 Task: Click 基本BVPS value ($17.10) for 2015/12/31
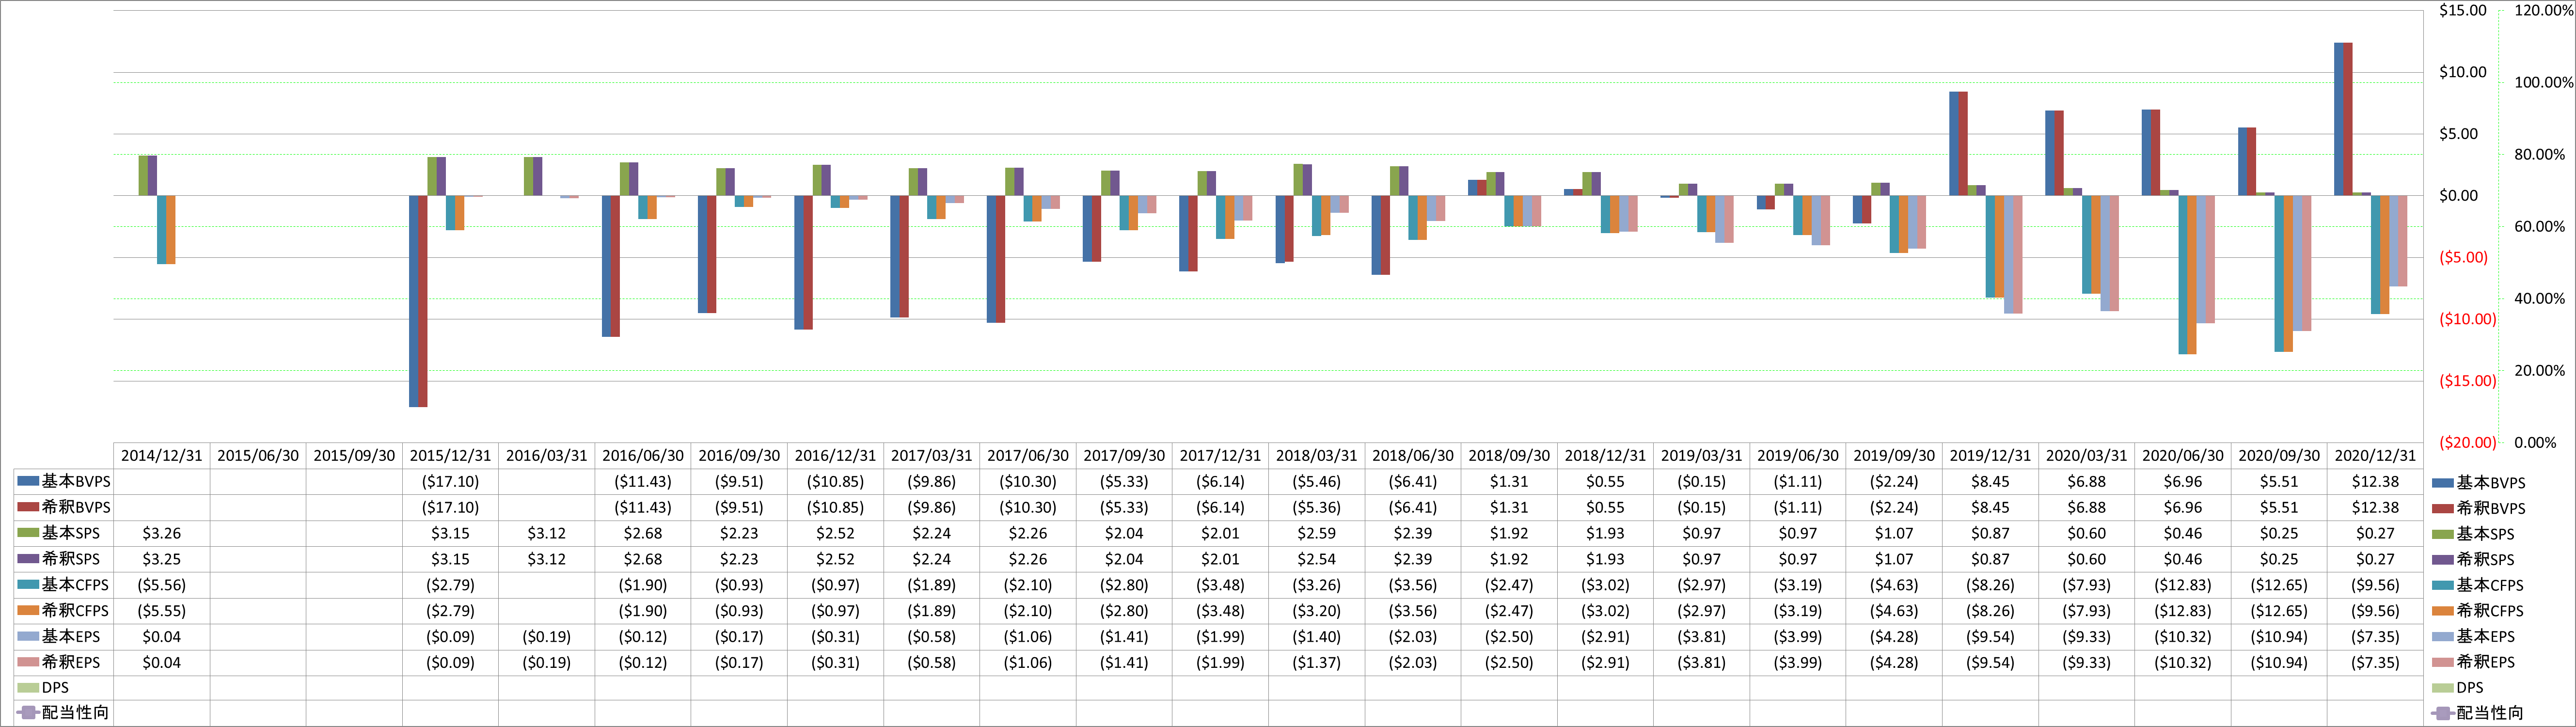coord(450,481)
